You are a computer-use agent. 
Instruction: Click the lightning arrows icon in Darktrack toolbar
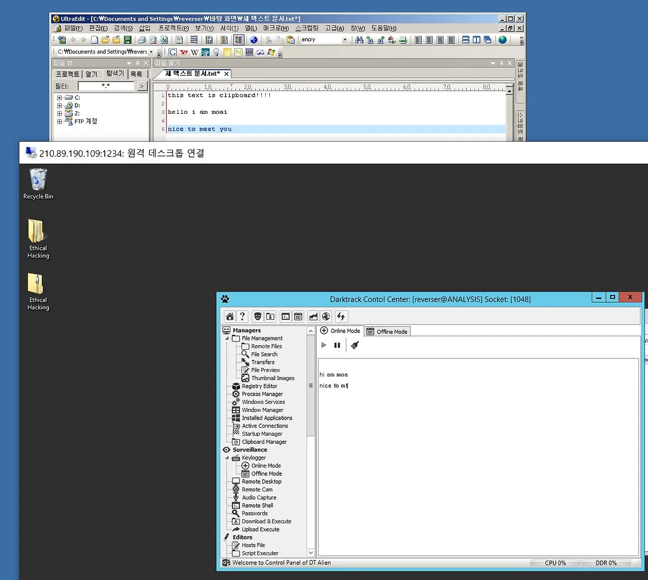(341, 317)
